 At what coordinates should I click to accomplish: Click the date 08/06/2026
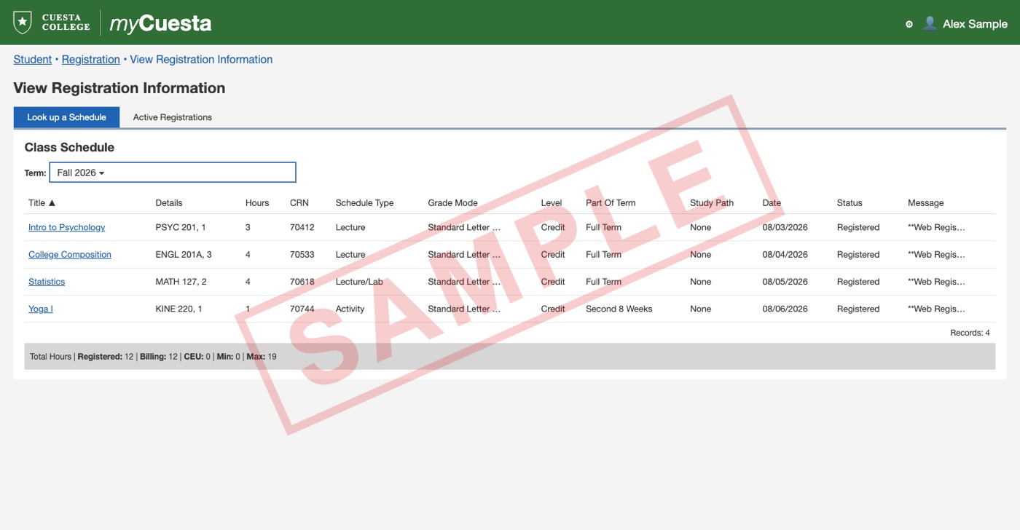pos(785,309)
